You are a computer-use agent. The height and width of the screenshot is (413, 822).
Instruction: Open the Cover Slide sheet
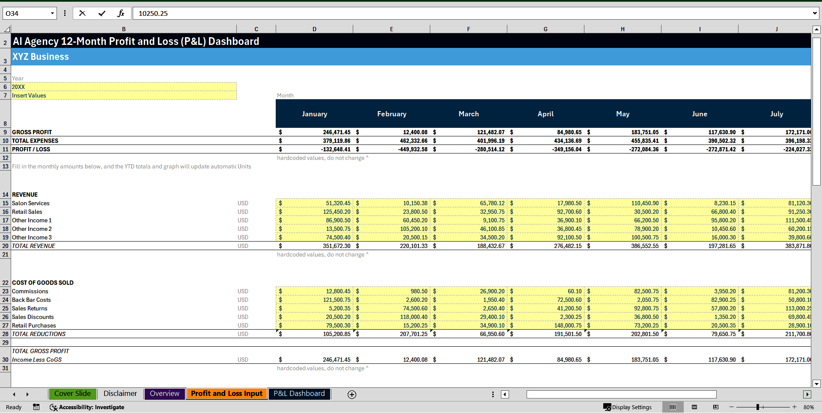point(72,394)
